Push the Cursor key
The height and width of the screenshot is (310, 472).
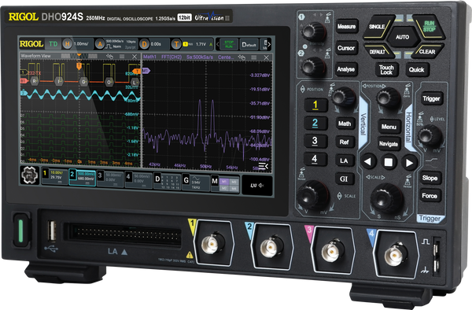[x=346, y=48]
